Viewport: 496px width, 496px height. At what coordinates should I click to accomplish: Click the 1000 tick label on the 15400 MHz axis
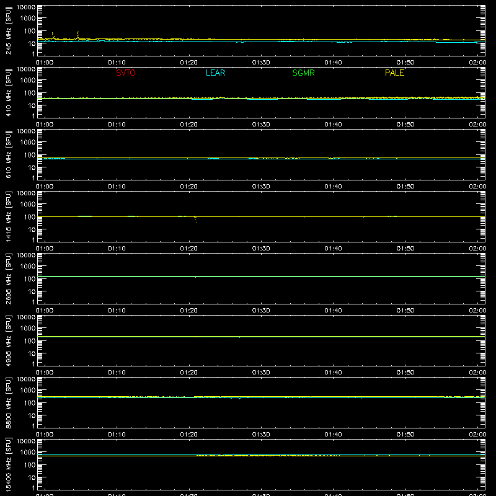28,452
